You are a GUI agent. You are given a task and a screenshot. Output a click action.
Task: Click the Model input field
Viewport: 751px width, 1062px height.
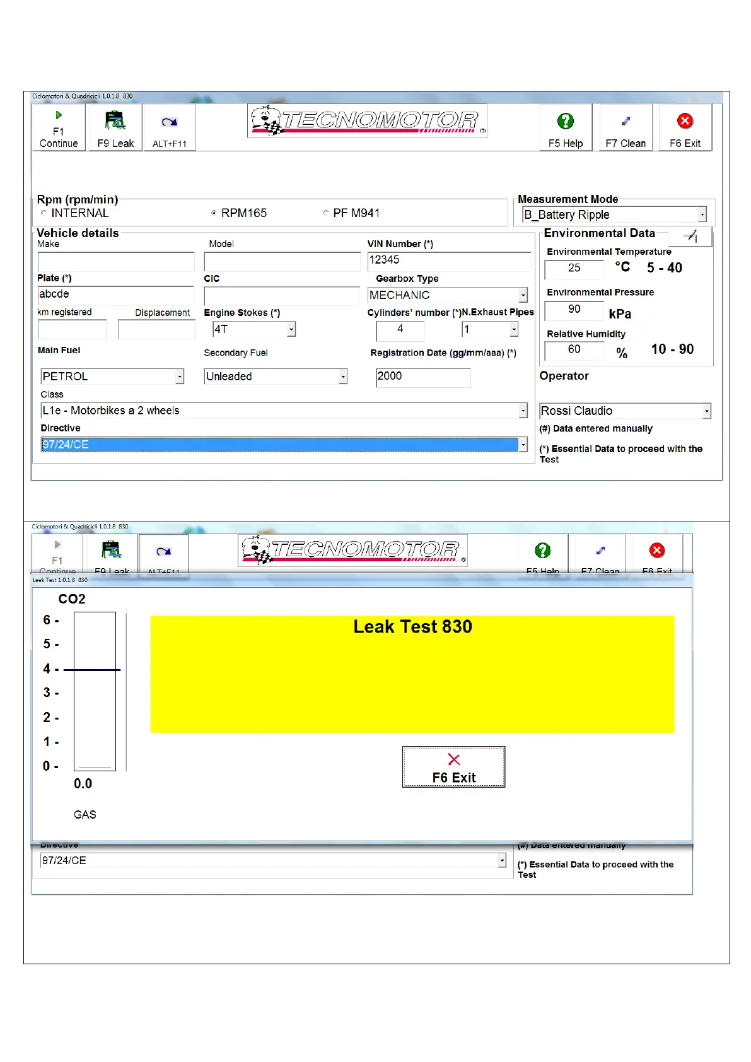click(x=282, y=262)
